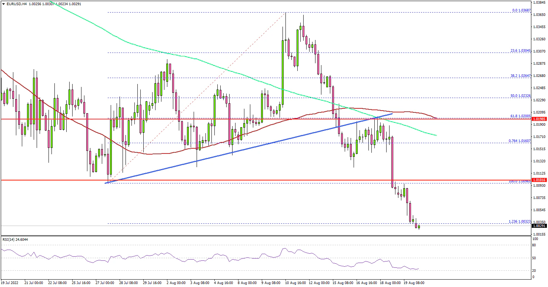Image resolution: width=548 pixels, height=287 pixels.
Task: Click the EURUSD,H4 chart title
Action: tap(13, 4)
